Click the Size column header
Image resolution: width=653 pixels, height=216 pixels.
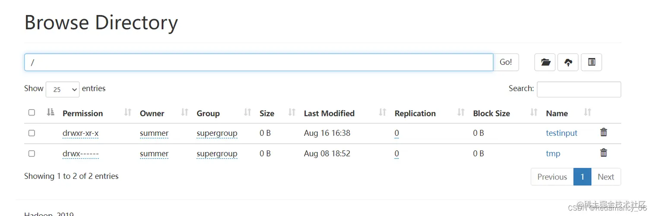tap(267, 113)
